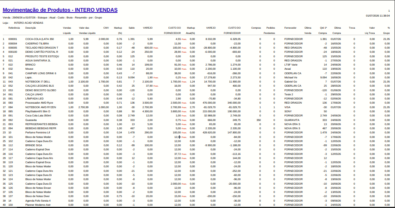Select product CADERNO TILIBRA
This screenshot has height=208, width=395.
point(37,44)
